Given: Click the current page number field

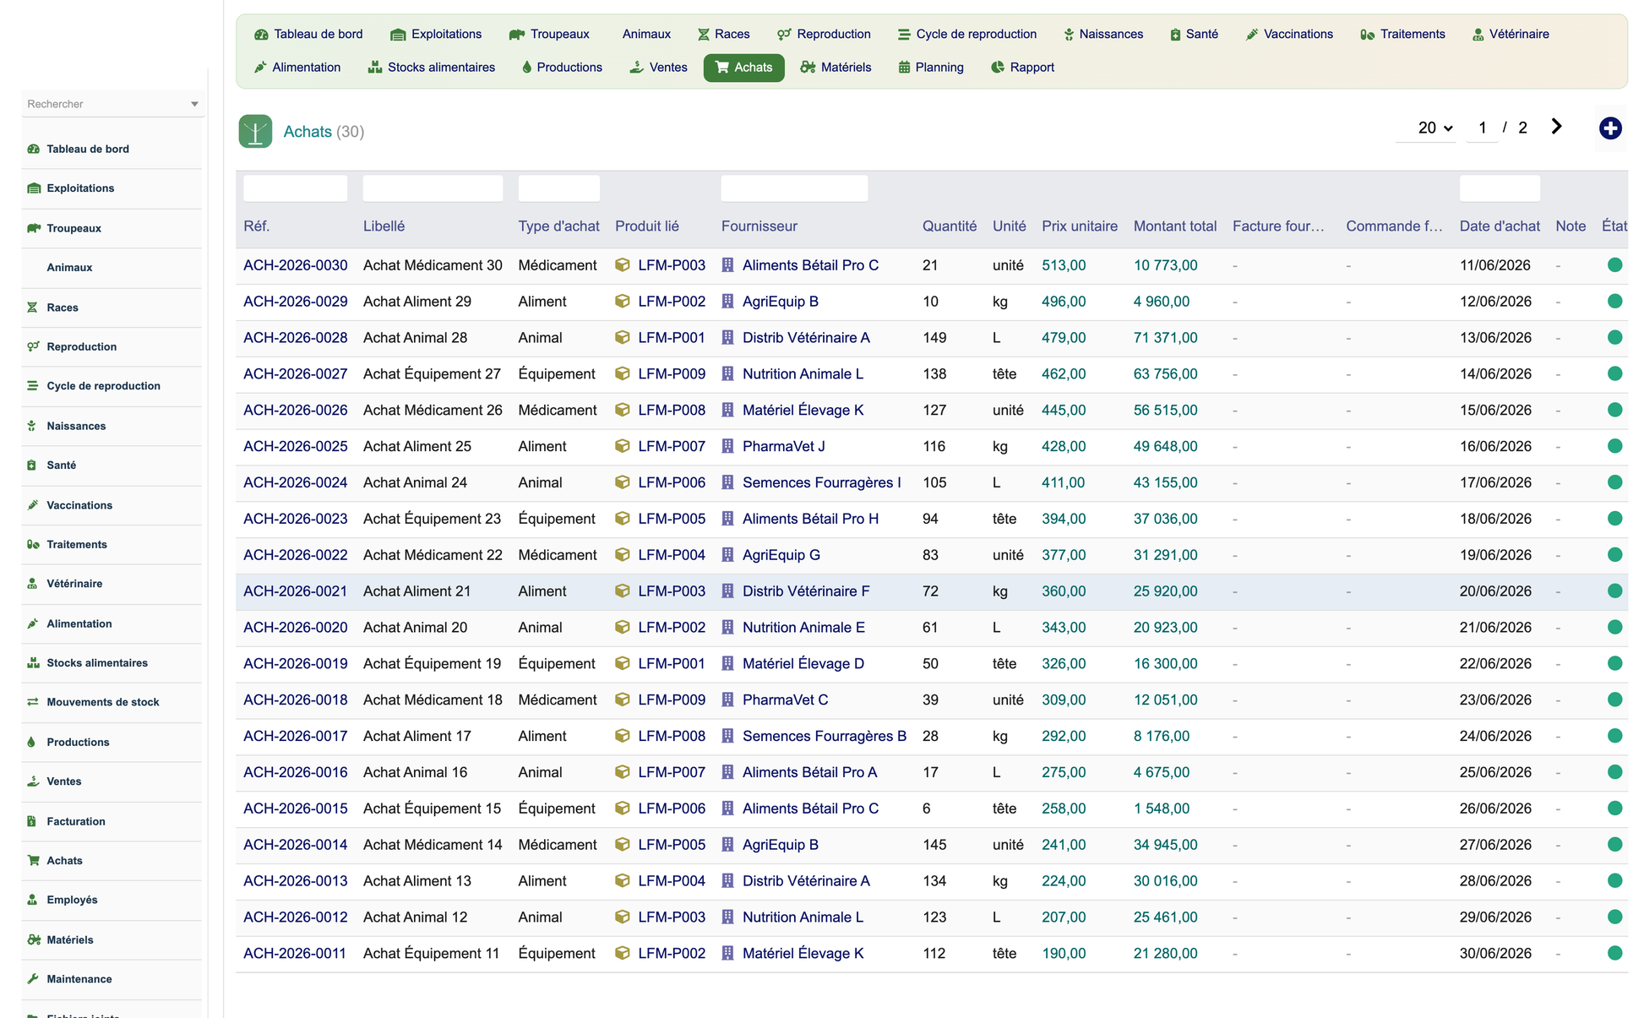Looking at the screenshot, I should point(1482,128).
